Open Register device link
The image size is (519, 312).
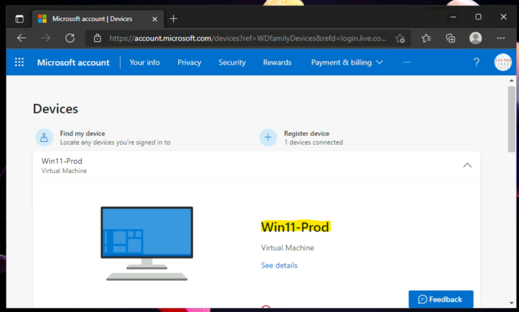coord(307,133)
